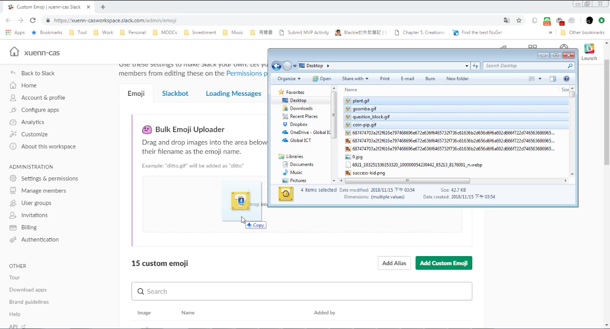The image size is (610, 329).
Task: Click the search magnifier in Search Desktop box
Action: 570,66
